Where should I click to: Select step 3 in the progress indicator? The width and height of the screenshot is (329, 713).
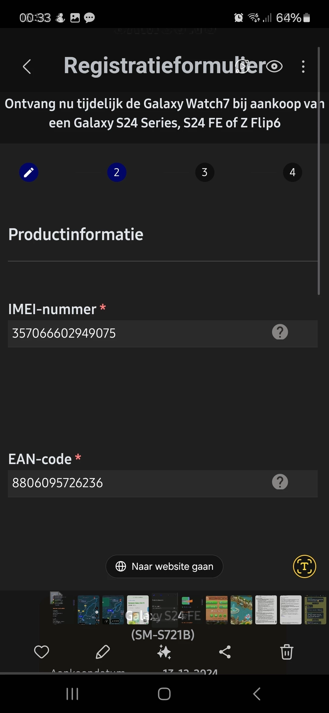point(205,172)
